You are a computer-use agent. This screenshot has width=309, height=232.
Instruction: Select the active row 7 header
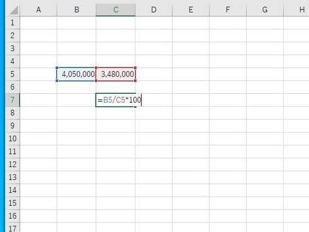pos(12,100)
